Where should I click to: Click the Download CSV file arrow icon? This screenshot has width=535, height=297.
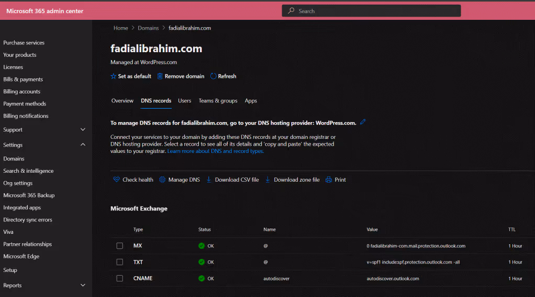(x=209, y=180)
